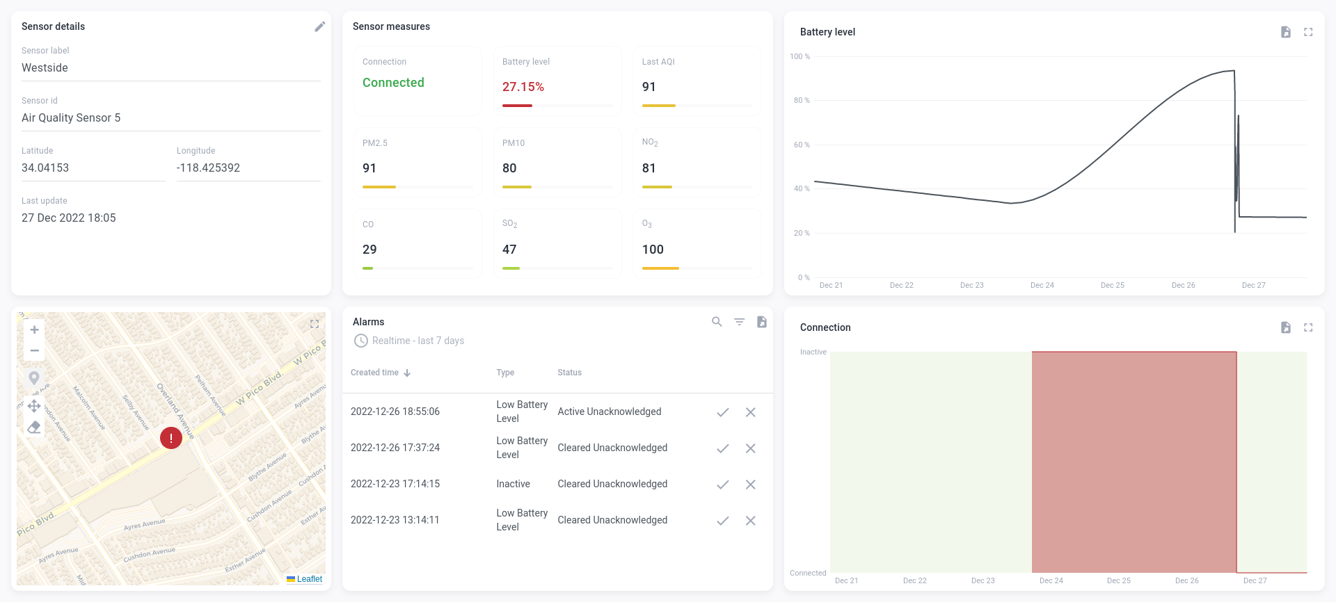
Task: Acknowledge the 18:55:06 Low Battery alarm
Action: coord(722,412)
